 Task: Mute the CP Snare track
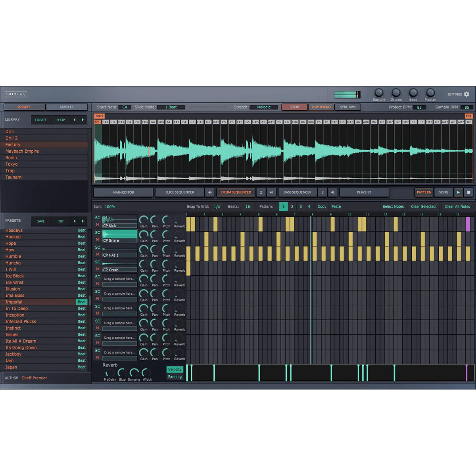pos(98,240)
